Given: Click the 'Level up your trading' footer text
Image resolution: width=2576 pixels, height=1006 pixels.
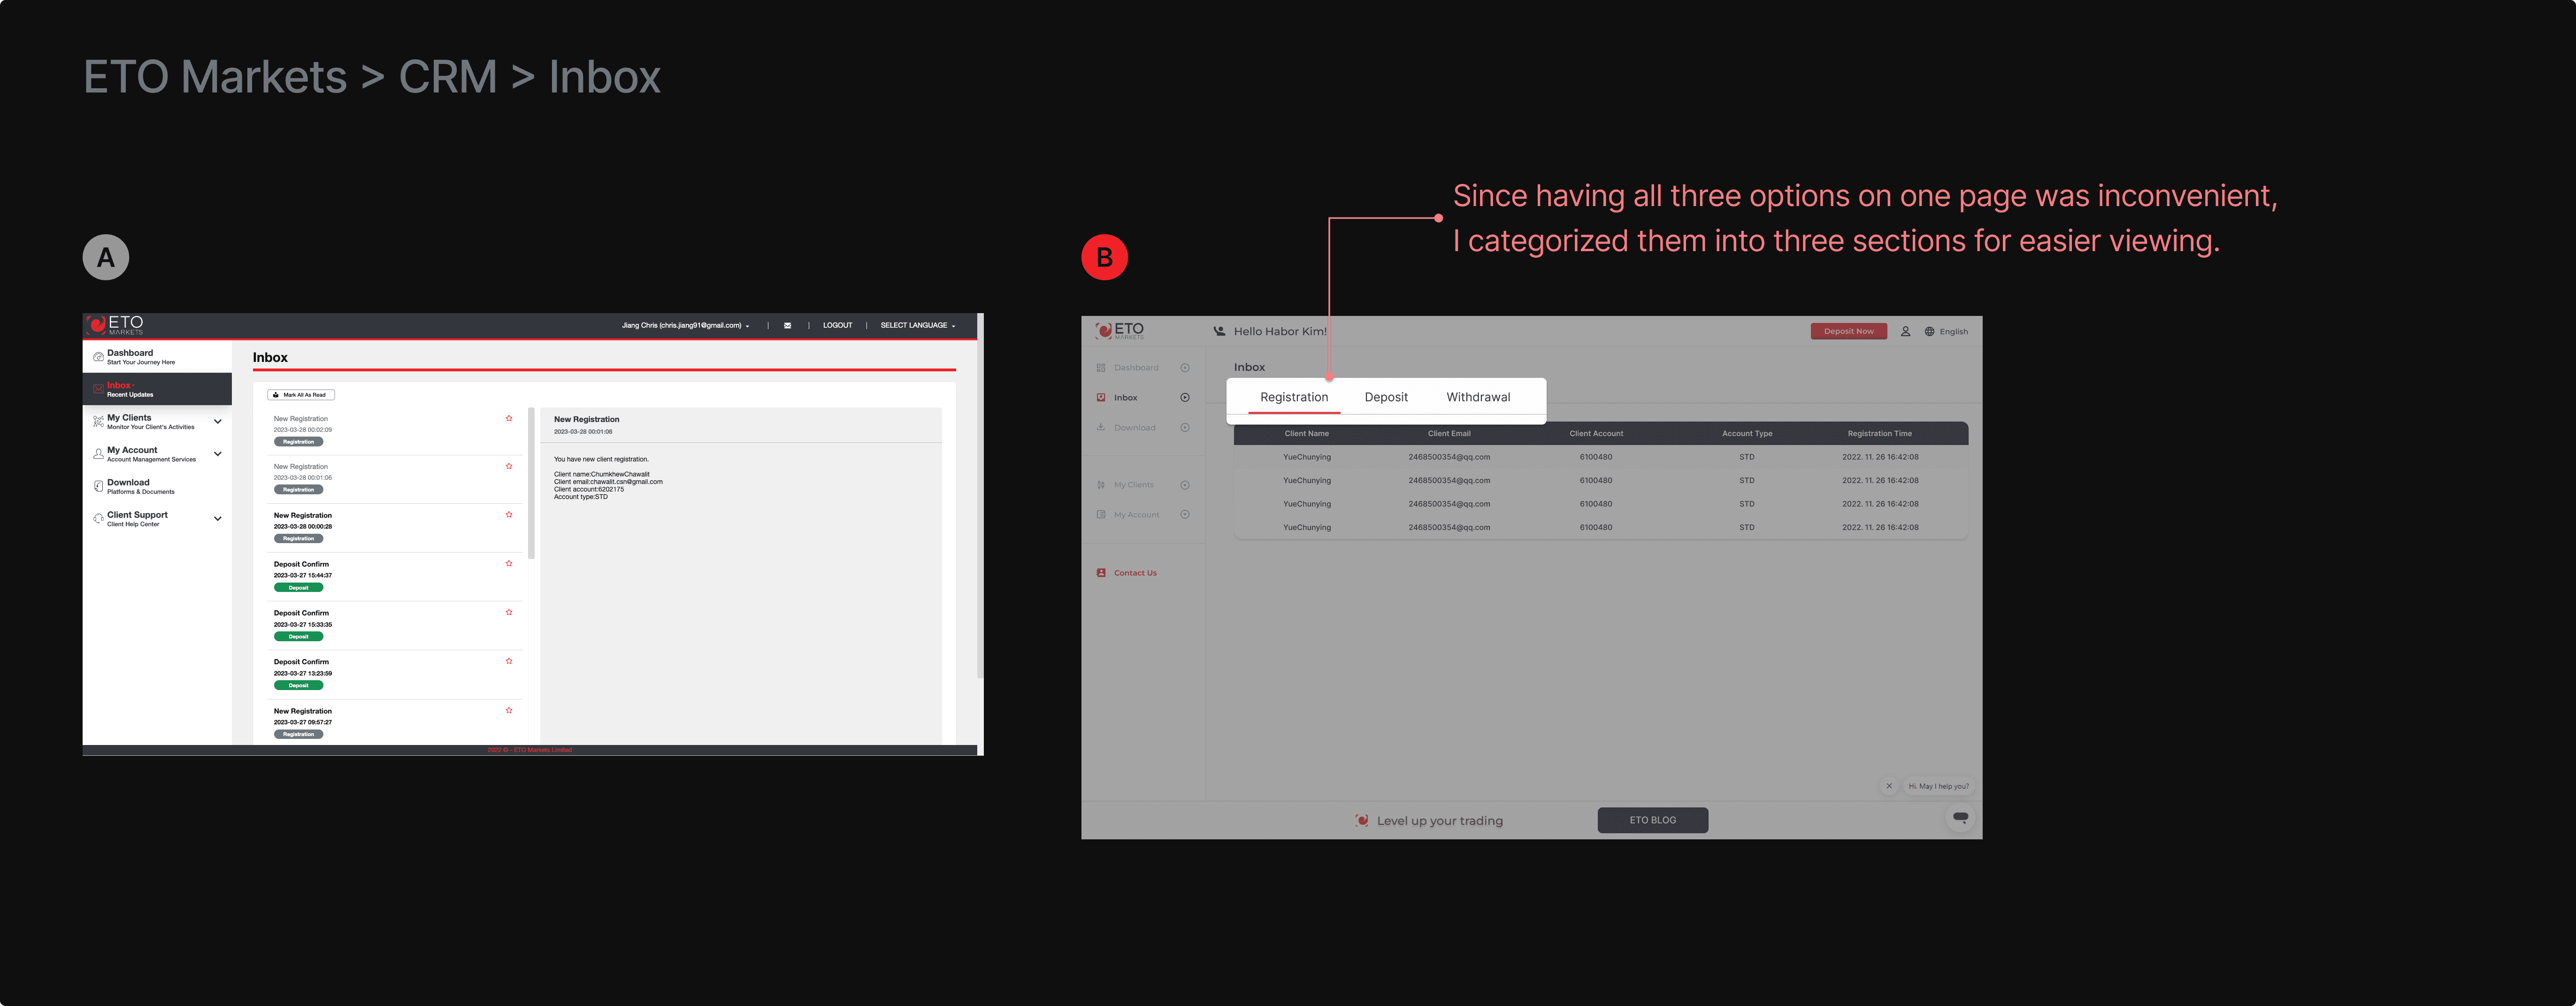Looking at the screenshot, I should tap(1440, 821).
